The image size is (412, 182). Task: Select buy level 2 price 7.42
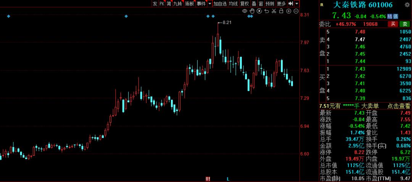(x=360, y=76)
